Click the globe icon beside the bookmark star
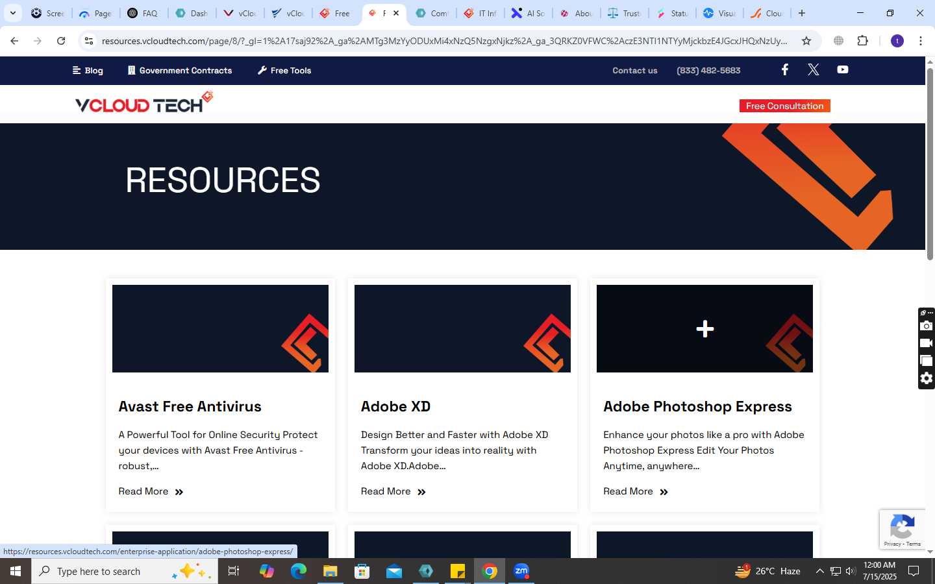Screen dimensions: 935x584 [x=838, y=41]
